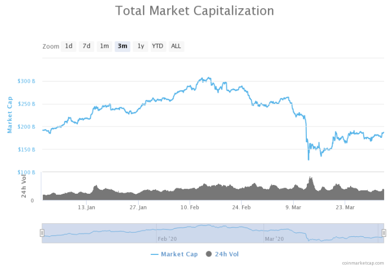The height and width of the screenshot is (267, 389).
Task: Click the blue Market Cap legend line icon
Action: (x=155, y=254)
